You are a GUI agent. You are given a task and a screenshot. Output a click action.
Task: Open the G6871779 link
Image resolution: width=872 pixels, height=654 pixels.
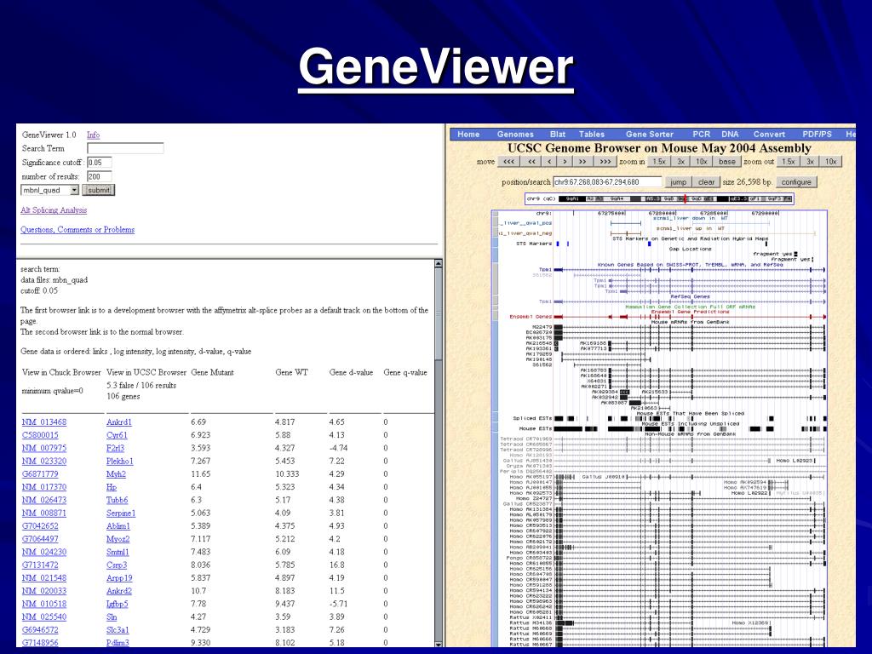pos(40,473)
